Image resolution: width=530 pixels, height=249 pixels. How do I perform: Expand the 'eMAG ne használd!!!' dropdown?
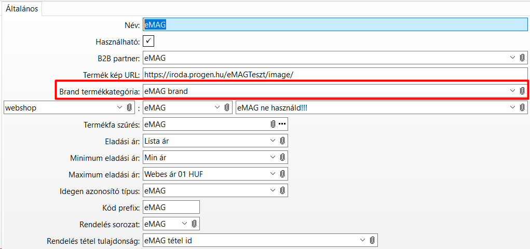click(x=512, y=108)
